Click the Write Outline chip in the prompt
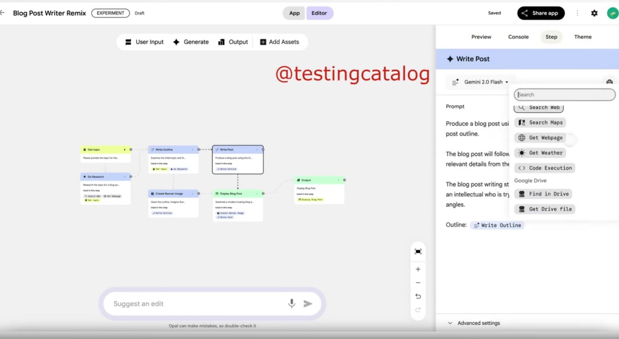Viewport: 619px width, 339px height. (x=497, y=225)
